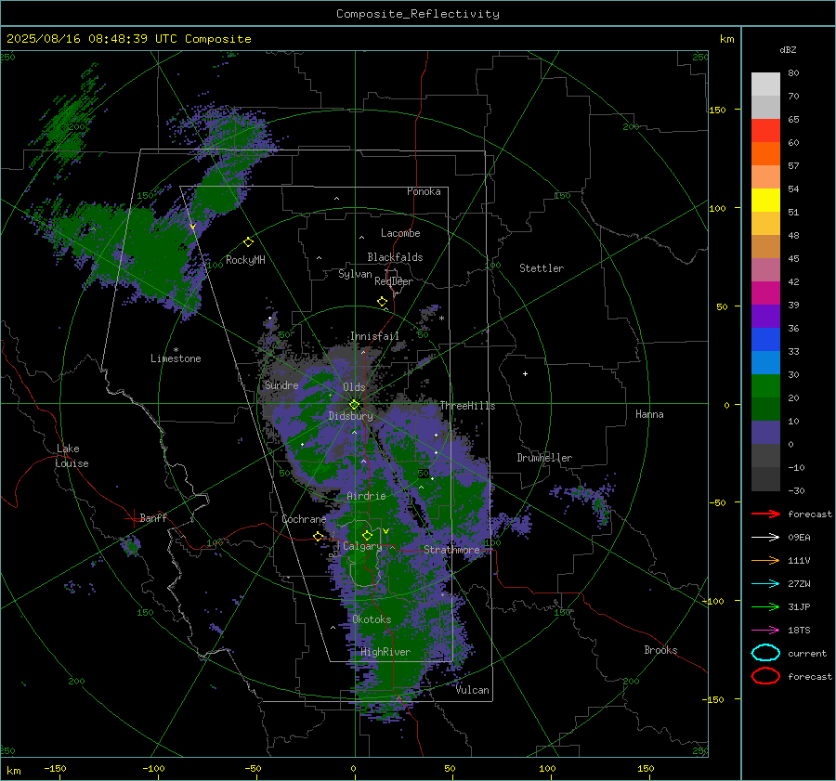This screenshot has height=781, width=836.
Task: Click the 33 dBZ blue color swatch
Action: coord(765,339)
